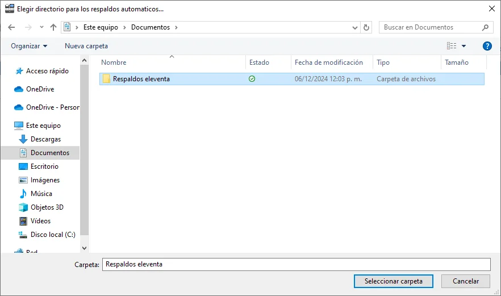Screen dimensions: 501x296
Task: Go up one folder level
Action: coord(53,27)
